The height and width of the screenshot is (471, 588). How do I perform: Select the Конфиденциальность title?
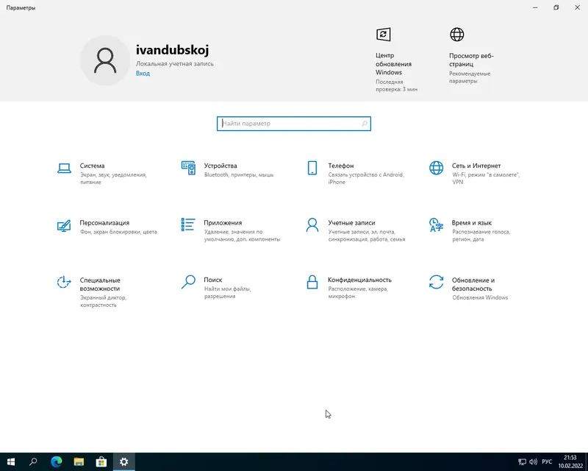pos(359,280)
